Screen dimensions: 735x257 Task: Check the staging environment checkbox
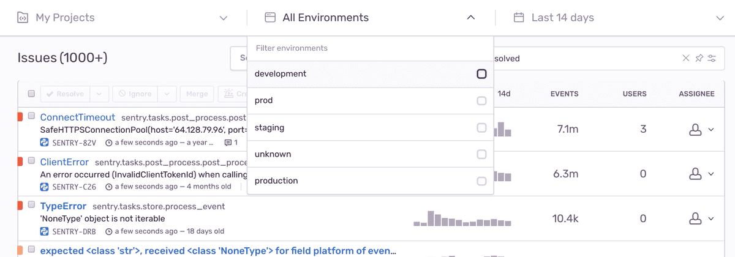[481, 128]
